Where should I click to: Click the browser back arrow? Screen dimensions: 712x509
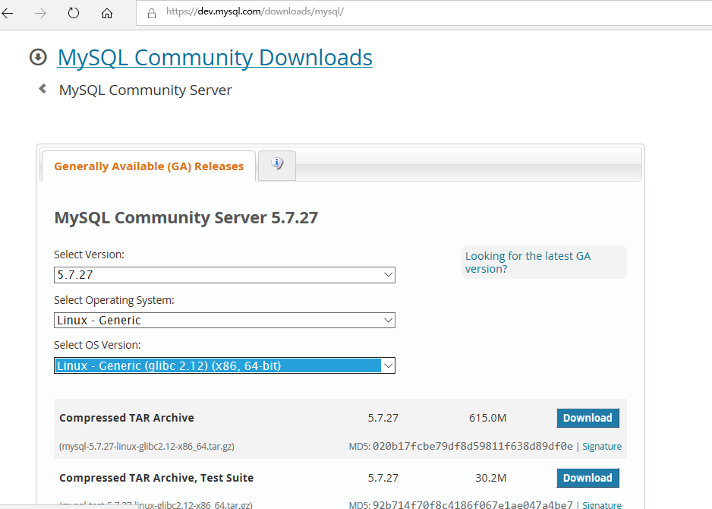point(8,13)
